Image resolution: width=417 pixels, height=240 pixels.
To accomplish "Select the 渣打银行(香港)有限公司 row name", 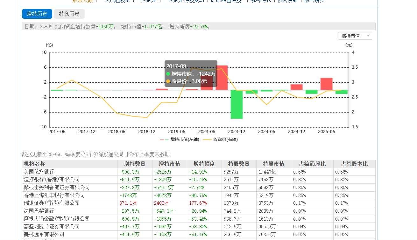I will [52, 180].
